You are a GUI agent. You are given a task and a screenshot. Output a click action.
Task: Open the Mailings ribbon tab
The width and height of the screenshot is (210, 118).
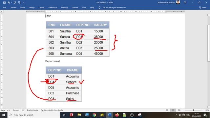[65, 8]
